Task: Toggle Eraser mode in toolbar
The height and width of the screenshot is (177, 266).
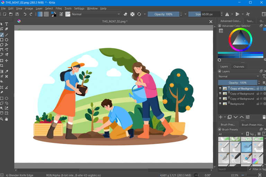Action: tap(125, 14)
